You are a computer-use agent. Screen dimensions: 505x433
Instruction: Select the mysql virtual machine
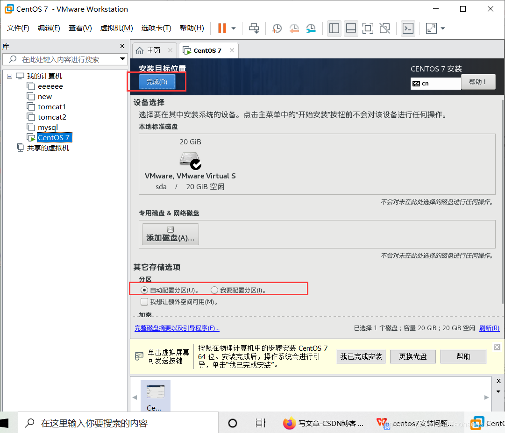48,128
